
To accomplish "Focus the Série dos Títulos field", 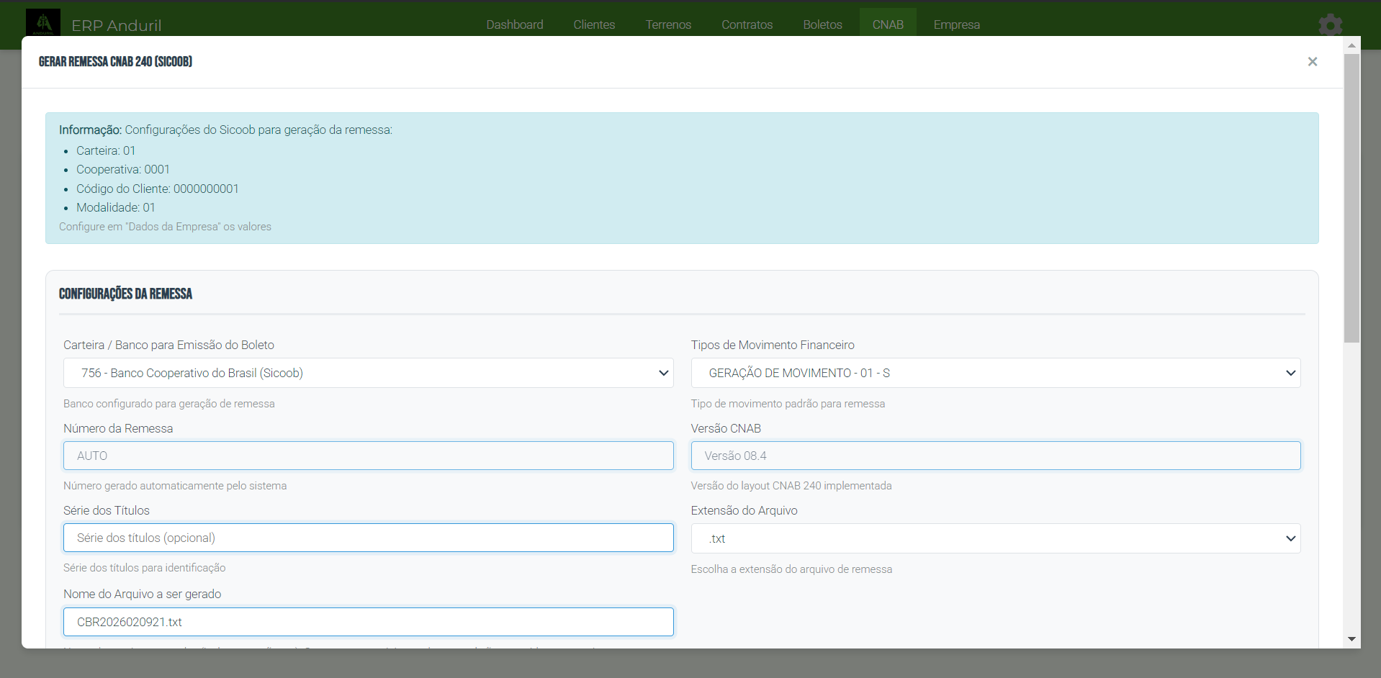I will [x=368, y=538].
